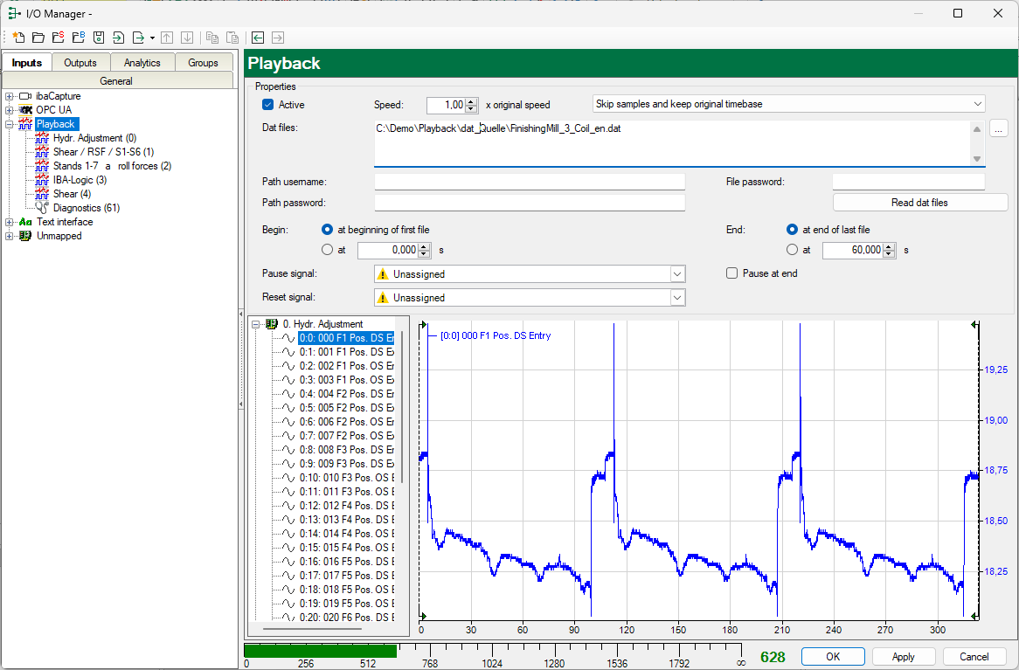Viewport: 1019px width, 670px height.
Task: Switch to the Inputs tab
Action: pyautogui.click(x=26, y=62)
